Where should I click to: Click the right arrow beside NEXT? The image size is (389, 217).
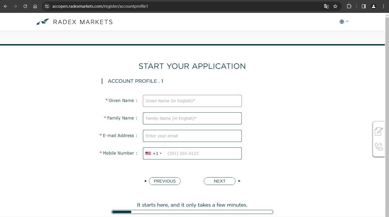239,181
